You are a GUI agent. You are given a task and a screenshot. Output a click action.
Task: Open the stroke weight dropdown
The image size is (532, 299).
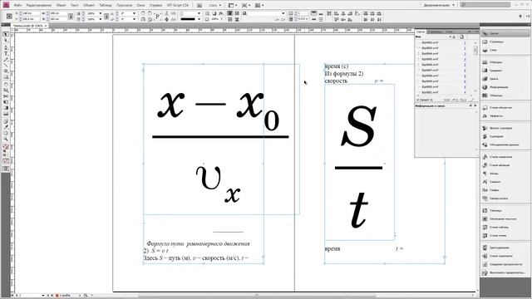point(199,13)
